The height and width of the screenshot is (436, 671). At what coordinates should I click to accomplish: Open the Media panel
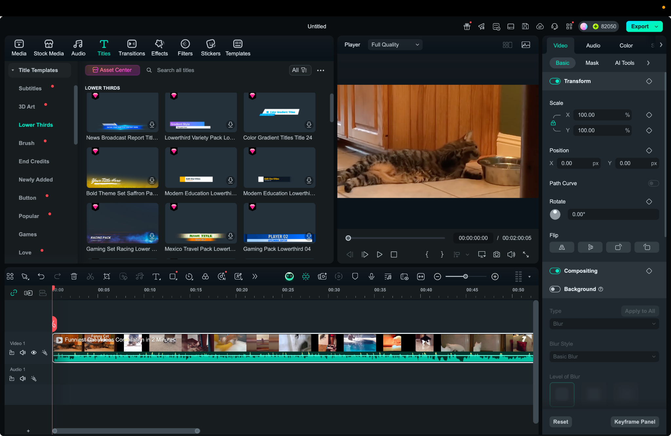point(19,48)
